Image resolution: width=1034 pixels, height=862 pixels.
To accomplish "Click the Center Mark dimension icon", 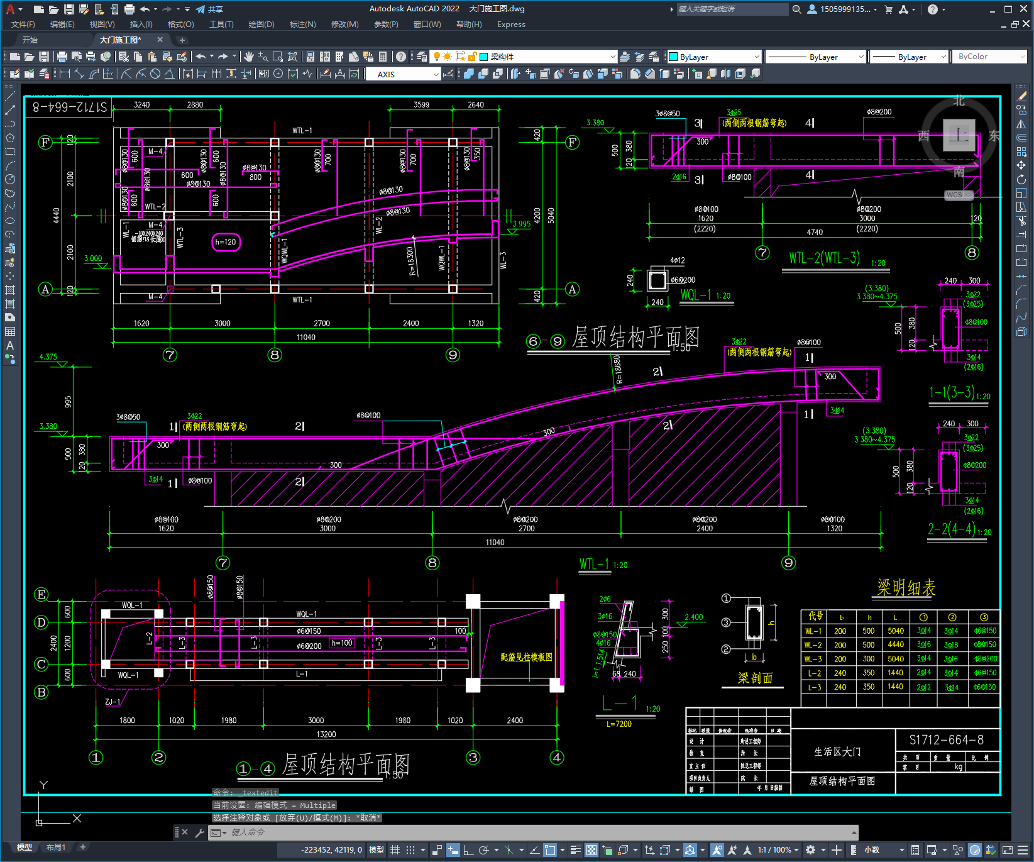I will (x=278, y=74).
